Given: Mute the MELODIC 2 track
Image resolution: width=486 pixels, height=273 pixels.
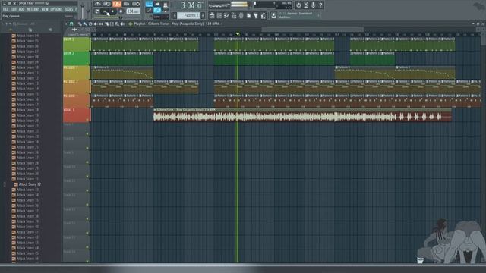Looking at the screenshot, I should (x=87, y=92).
